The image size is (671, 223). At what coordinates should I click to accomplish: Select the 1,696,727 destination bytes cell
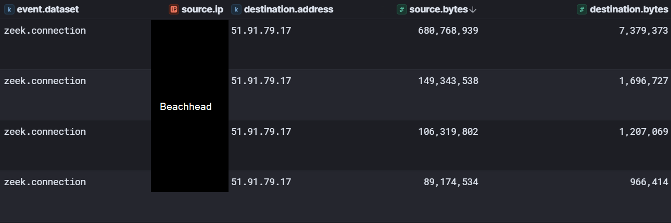643,81
